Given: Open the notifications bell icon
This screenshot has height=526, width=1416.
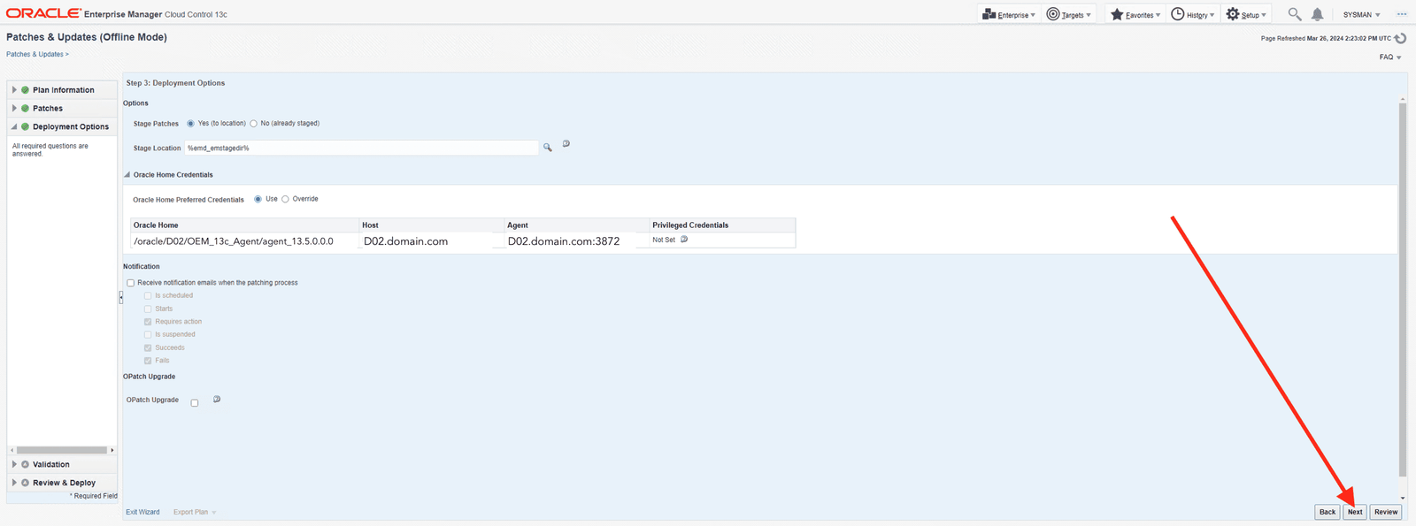Looking at the screenshot, I should (1317, 14).
